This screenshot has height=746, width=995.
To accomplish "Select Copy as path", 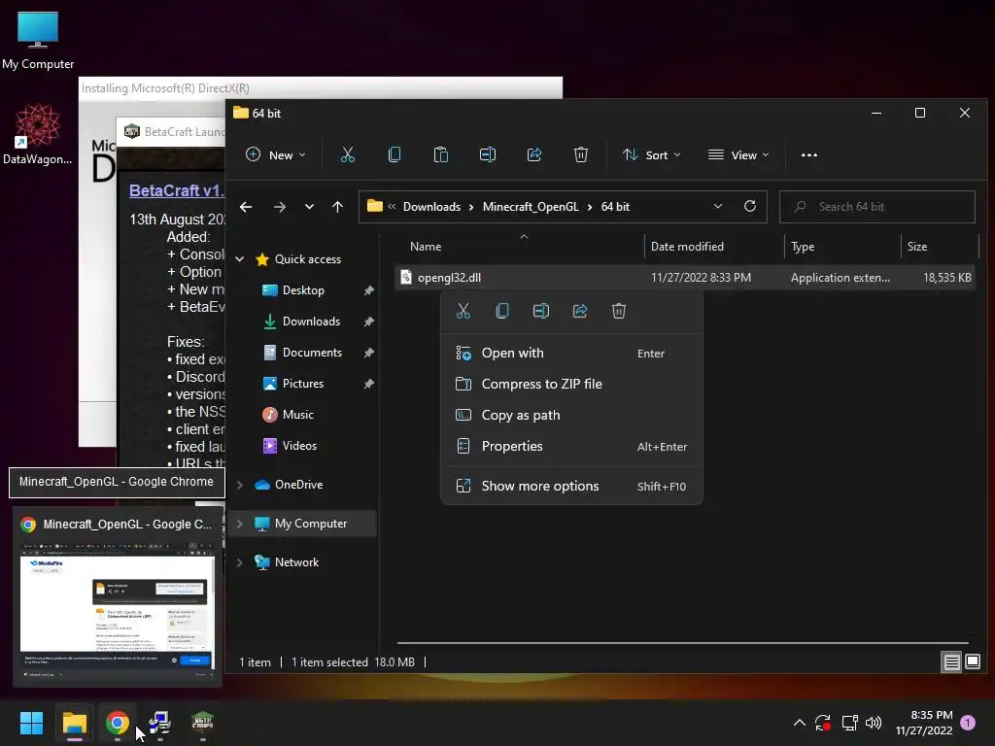I will [571, 415].
